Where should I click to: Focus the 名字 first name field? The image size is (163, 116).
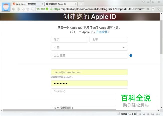pos(109,40)
